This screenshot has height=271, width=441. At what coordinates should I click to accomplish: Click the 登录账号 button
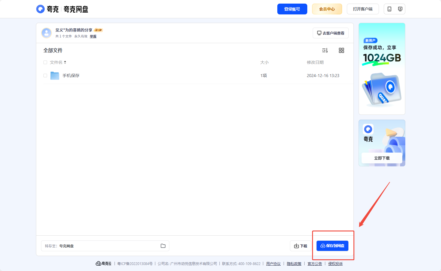[x=292, y=9]
